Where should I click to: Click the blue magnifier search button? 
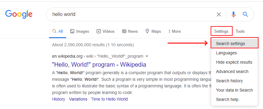click(245, 14)
